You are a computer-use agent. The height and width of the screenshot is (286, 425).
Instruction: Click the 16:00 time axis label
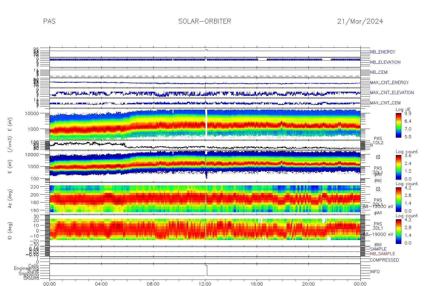257,284
